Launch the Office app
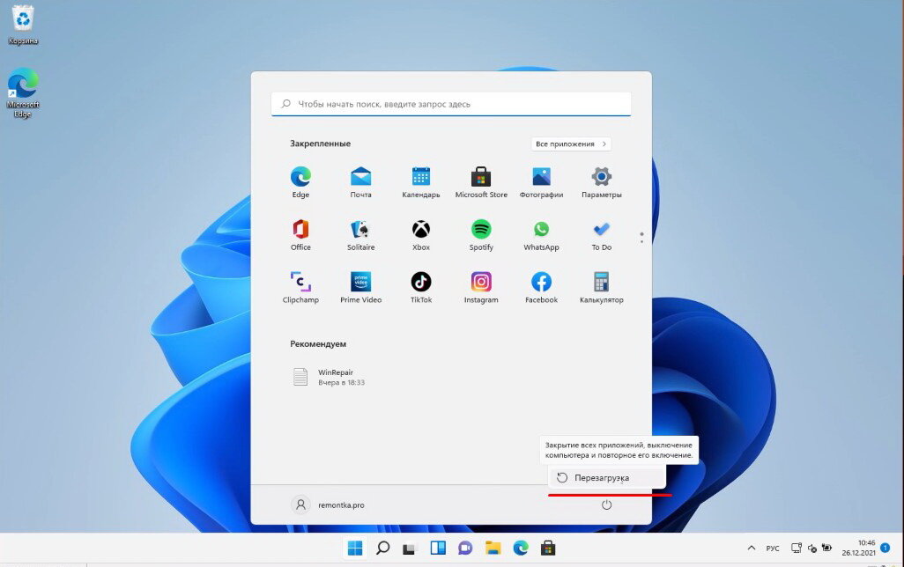Screen dimensions: 904x567 (x=300, y=234)
